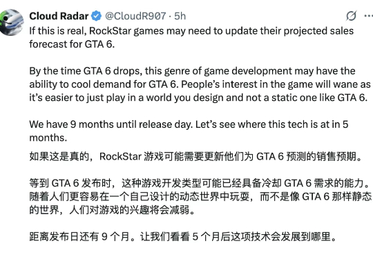
Task: Click the line starting 'If this is real, RockStar'
Action: click(x=191, y=31)
